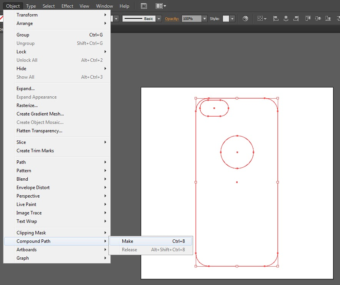The image size is (340, 285).
Task: Click the Opacity 100% input field
Action: coord(192,18)
